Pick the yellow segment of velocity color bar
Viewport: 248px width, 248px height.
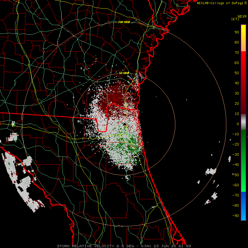pos(243,31)
